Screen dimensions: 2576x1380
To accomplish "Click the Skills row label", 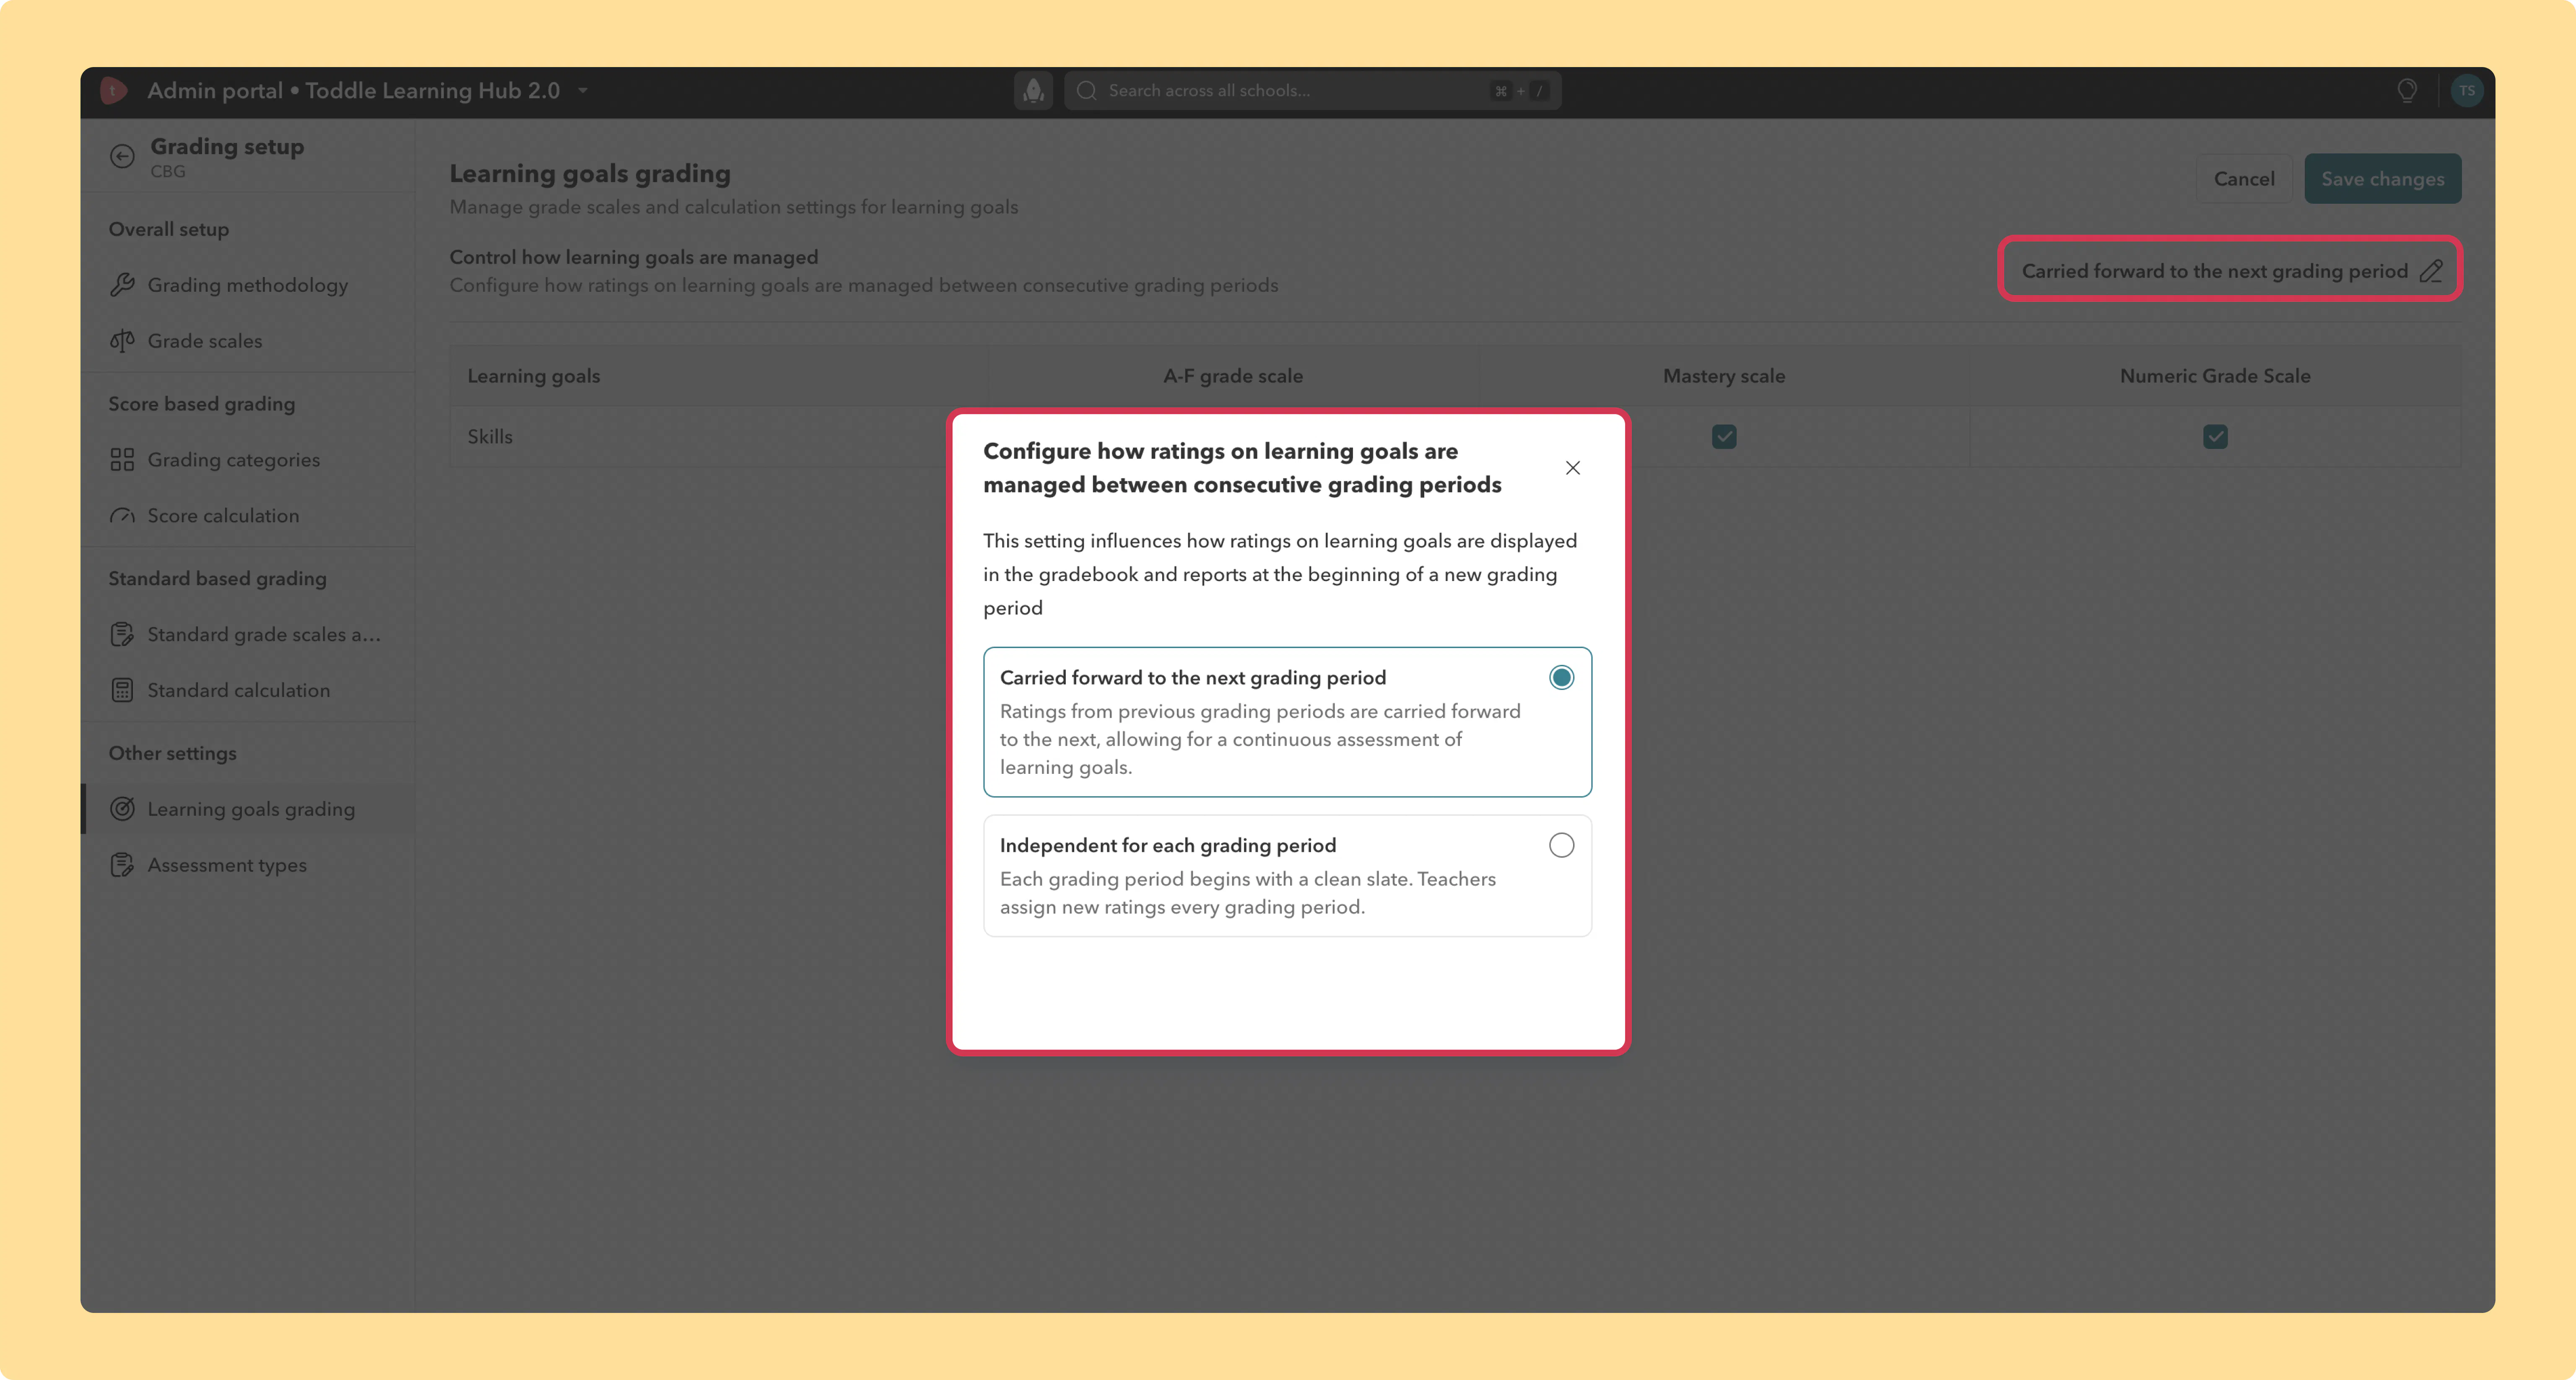I will (490, 437).
